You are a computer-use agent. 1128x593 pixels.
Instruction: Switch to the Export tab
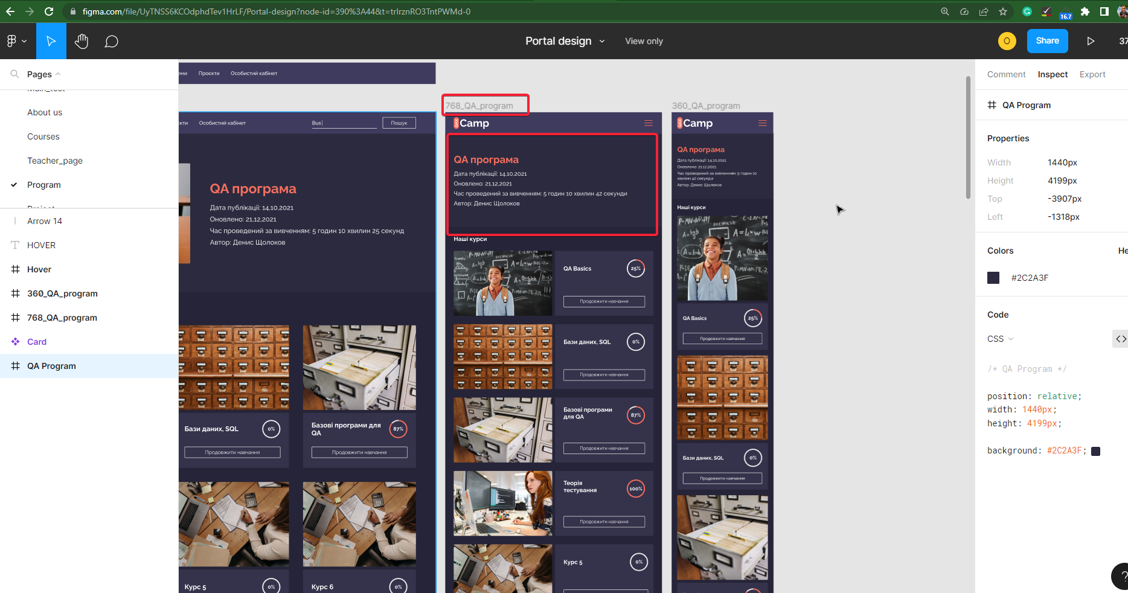coord(1092,74)
